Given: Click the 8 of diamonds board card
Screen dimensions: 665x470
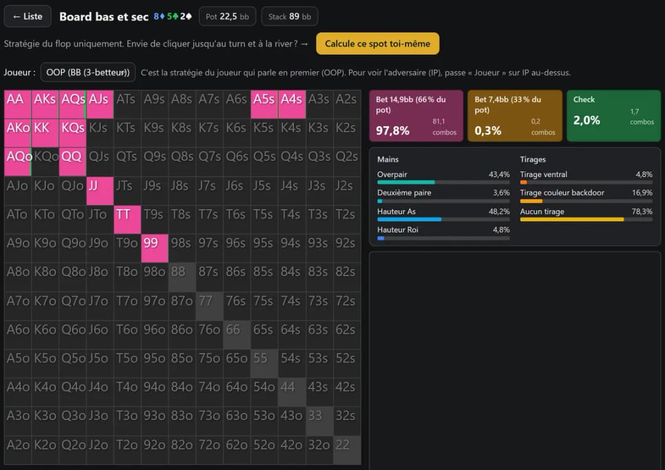Looking at the screenshot, I should coord(159,16).
